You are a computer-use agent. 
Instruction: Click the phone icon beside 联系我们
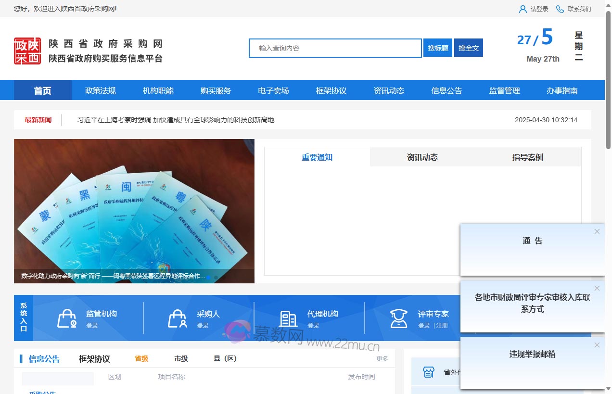coord(559,9)
